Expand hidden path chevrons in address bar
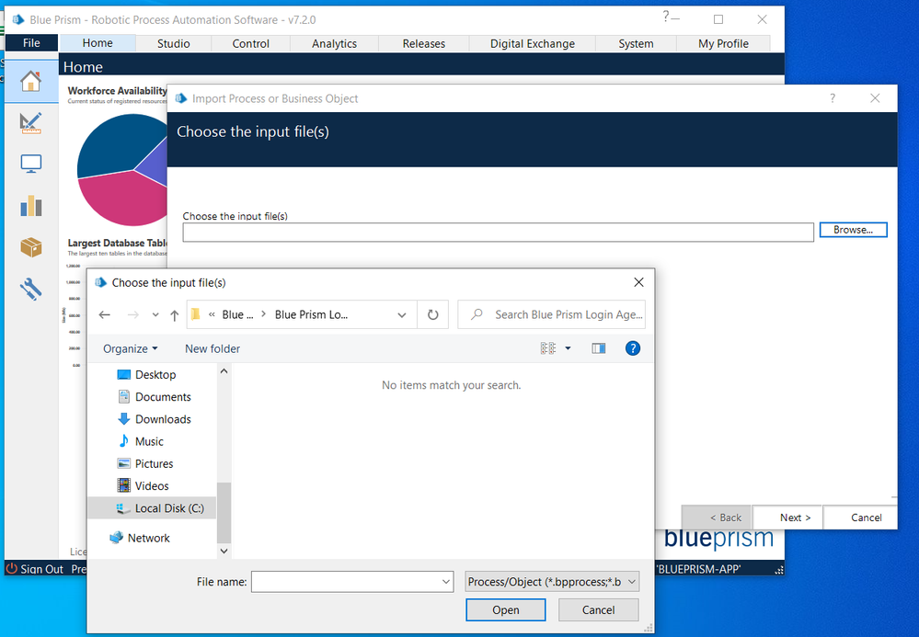Image resolution: width=919 pixels, height=637 pixels. pos(212,315)
